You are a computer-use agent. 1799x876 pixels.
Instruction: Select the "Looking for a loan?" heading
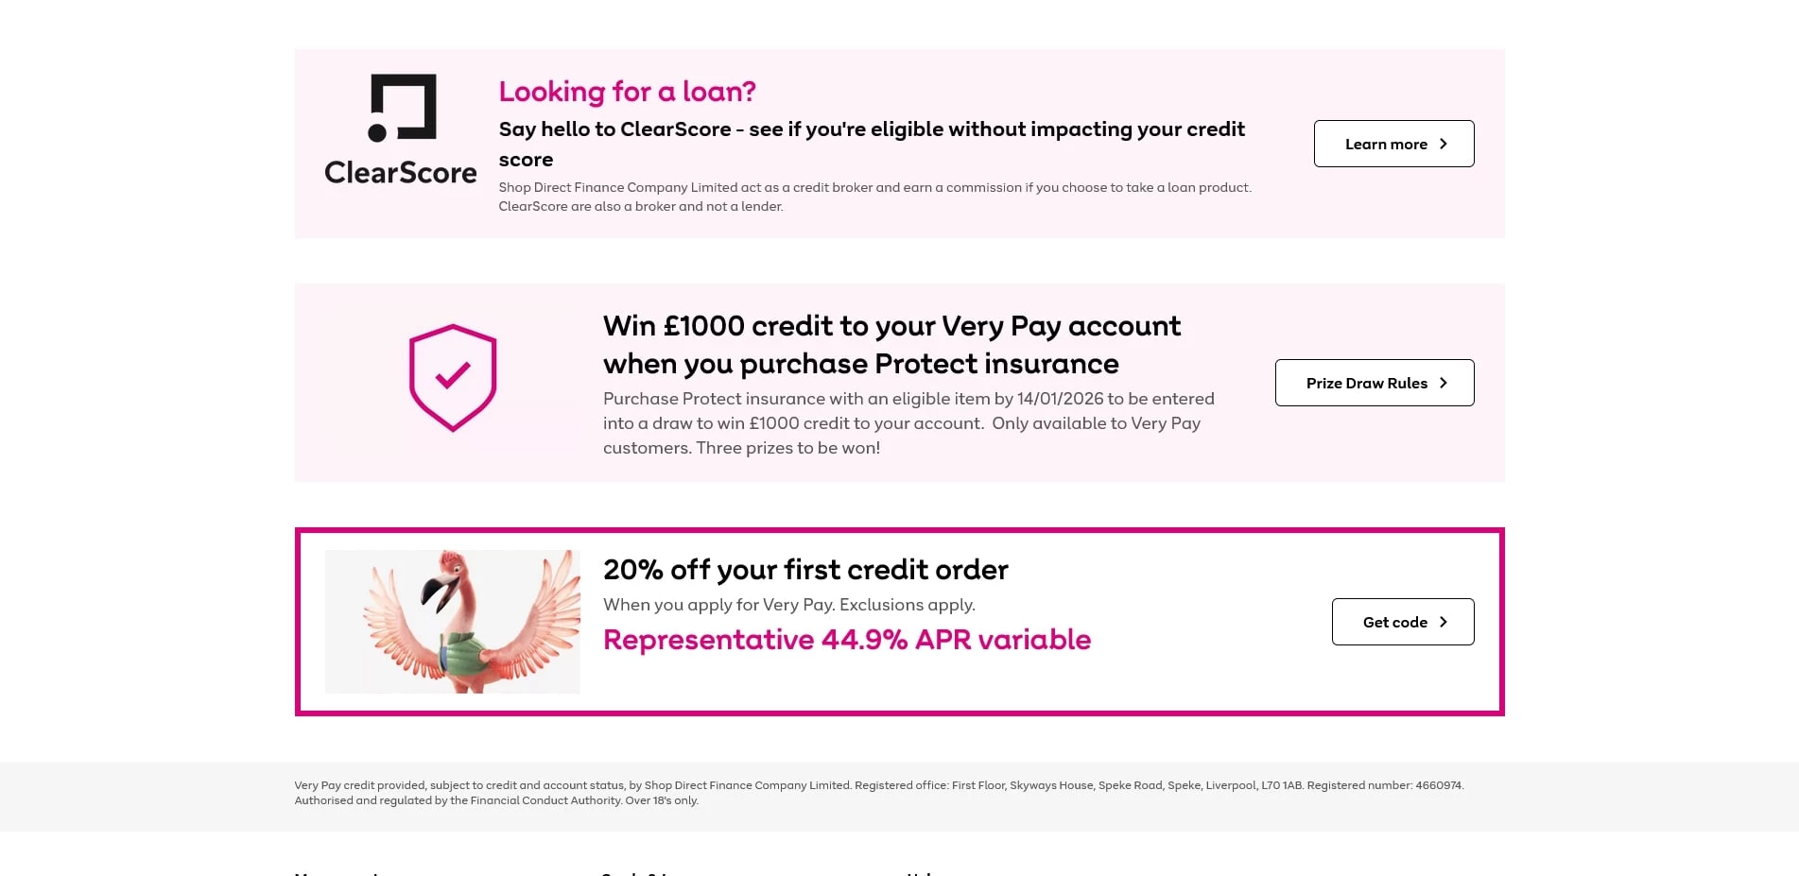[627, 92]
